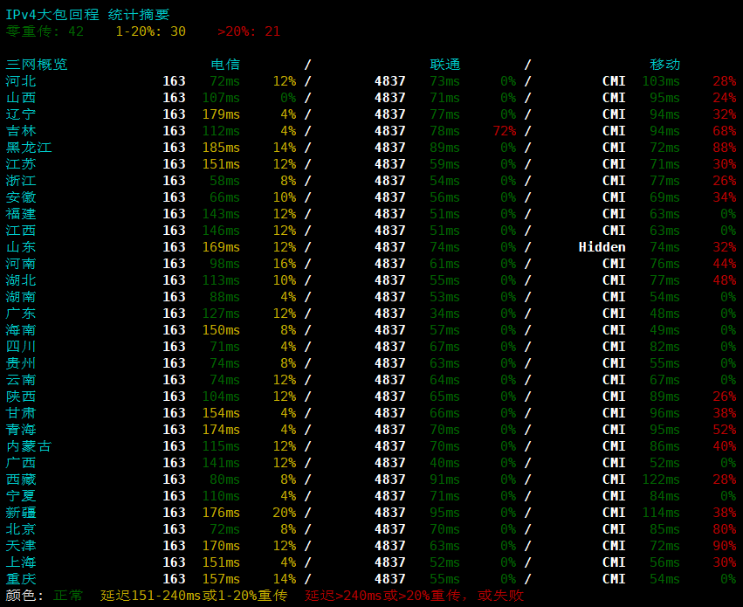Click the '88%' loss in the 黑龙江 row
Screen dimensions: 743x607
tap(725, 148)
